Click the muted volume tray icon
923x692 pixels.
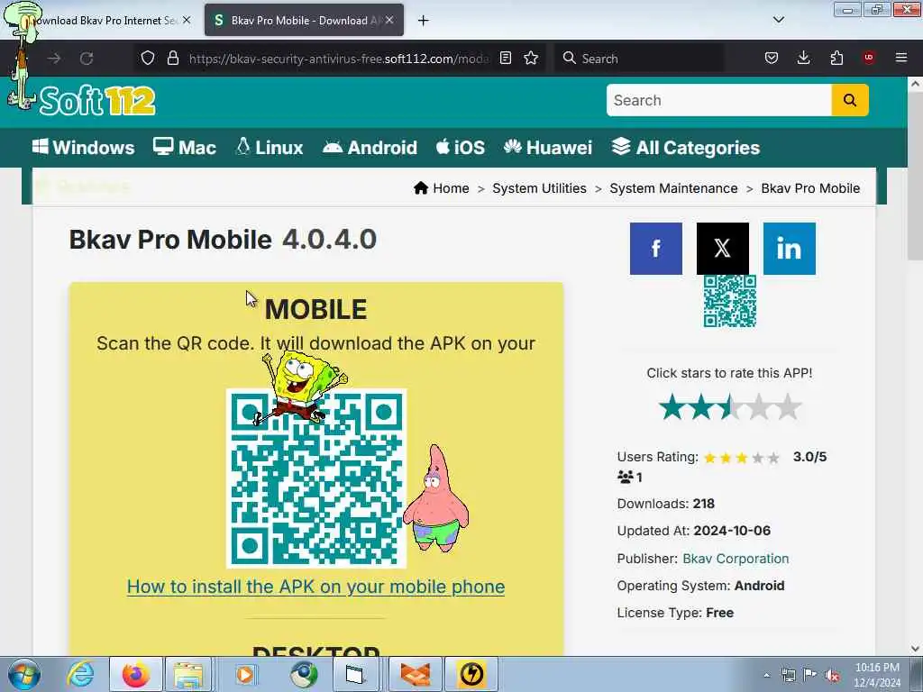tap(832, 675)
